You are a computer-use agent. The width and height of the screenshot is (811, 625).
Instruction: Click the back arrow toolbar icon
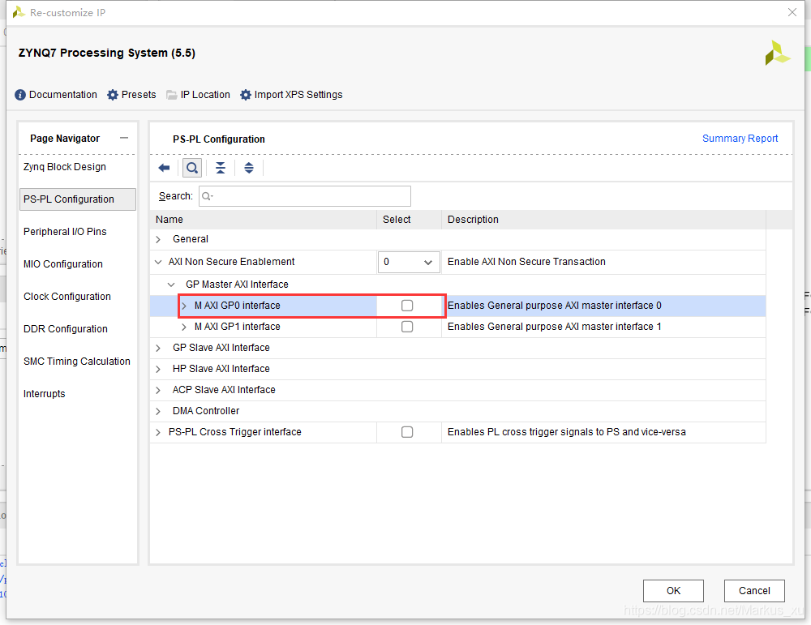(165, 168)
